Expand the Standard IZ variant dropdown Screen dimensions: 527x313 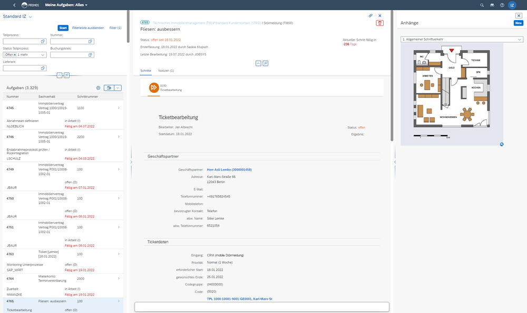click(31, 17)
